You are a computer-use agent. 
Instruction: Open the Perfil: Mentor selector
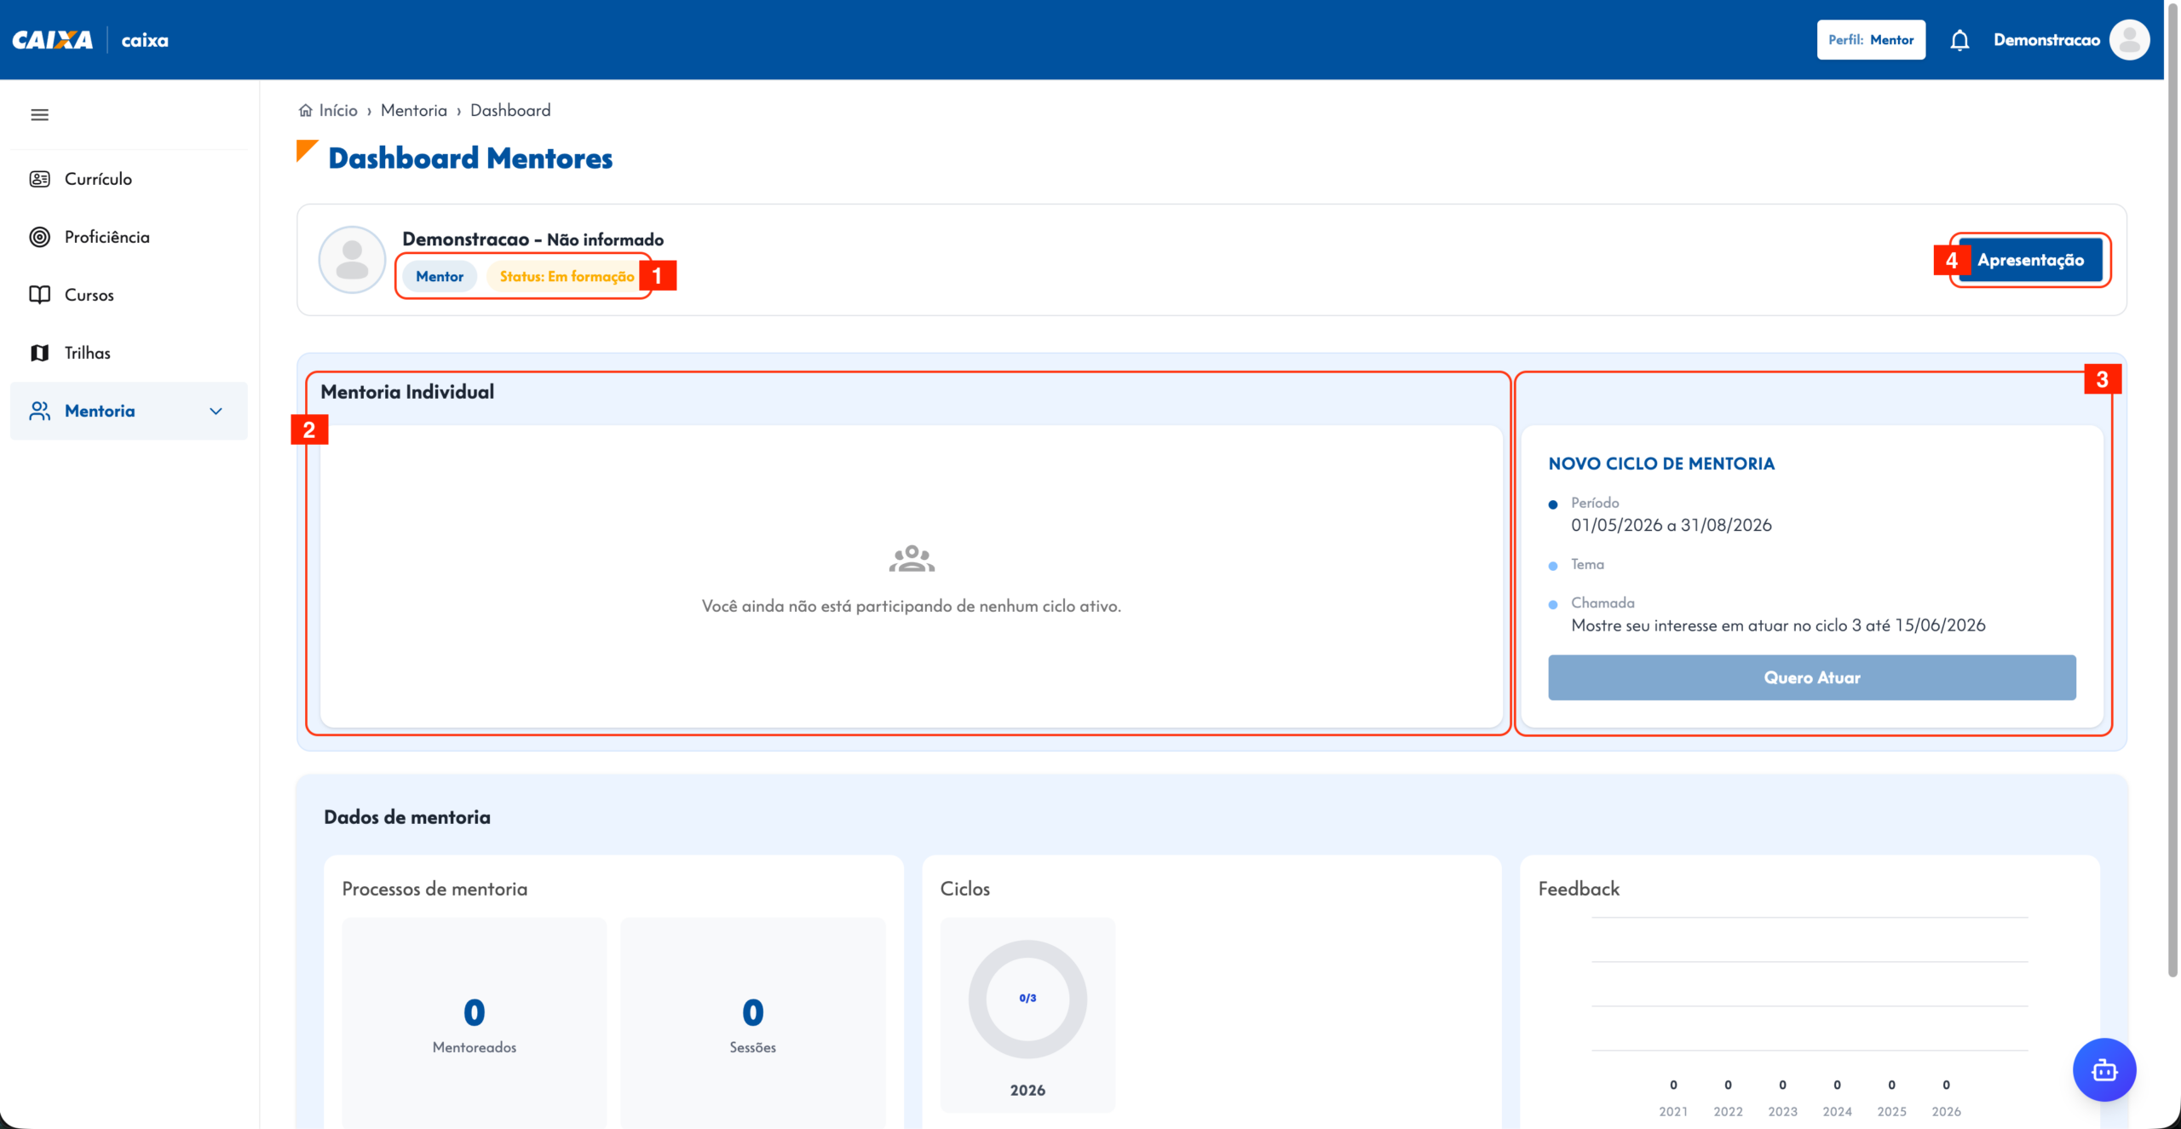click(1871, 40)
